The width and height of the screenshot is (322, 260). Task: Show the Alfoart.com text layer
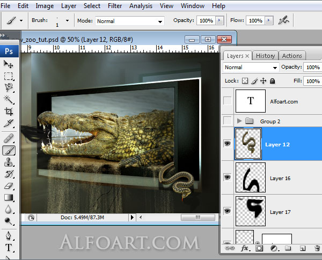pyautogui.click(x=228, y=101)
